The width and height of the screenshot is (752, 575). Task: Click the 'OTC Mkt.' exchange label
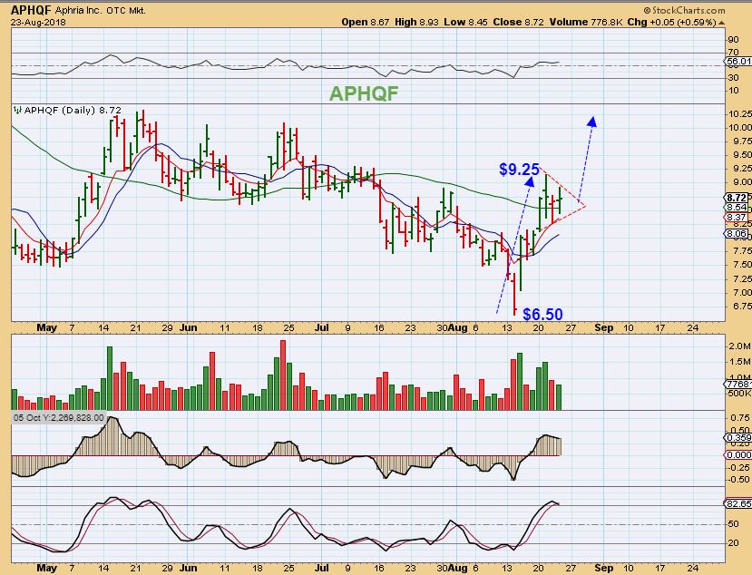(126, 10)
